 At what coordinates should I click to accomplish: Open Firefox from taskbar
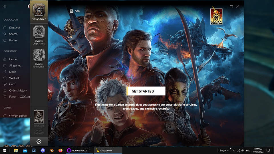click(x=60, y=150)
